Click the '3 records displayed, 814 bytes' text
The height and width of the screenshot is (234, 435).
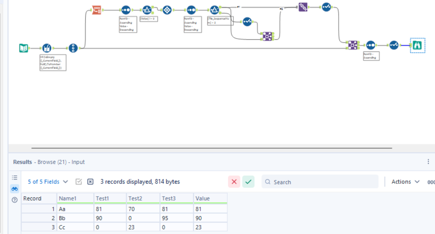(140, 182)
